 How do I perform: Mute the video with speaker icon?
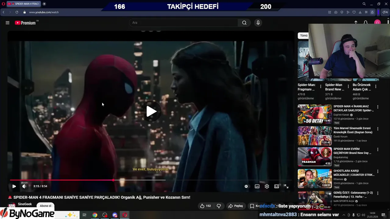pos(24,186)
